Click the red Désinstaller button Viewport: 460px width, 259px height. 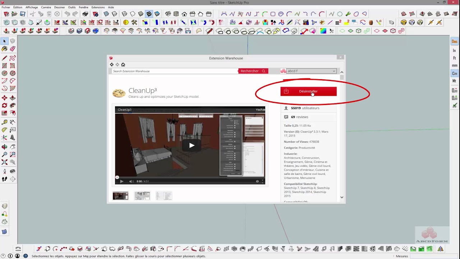click(308, 91)
